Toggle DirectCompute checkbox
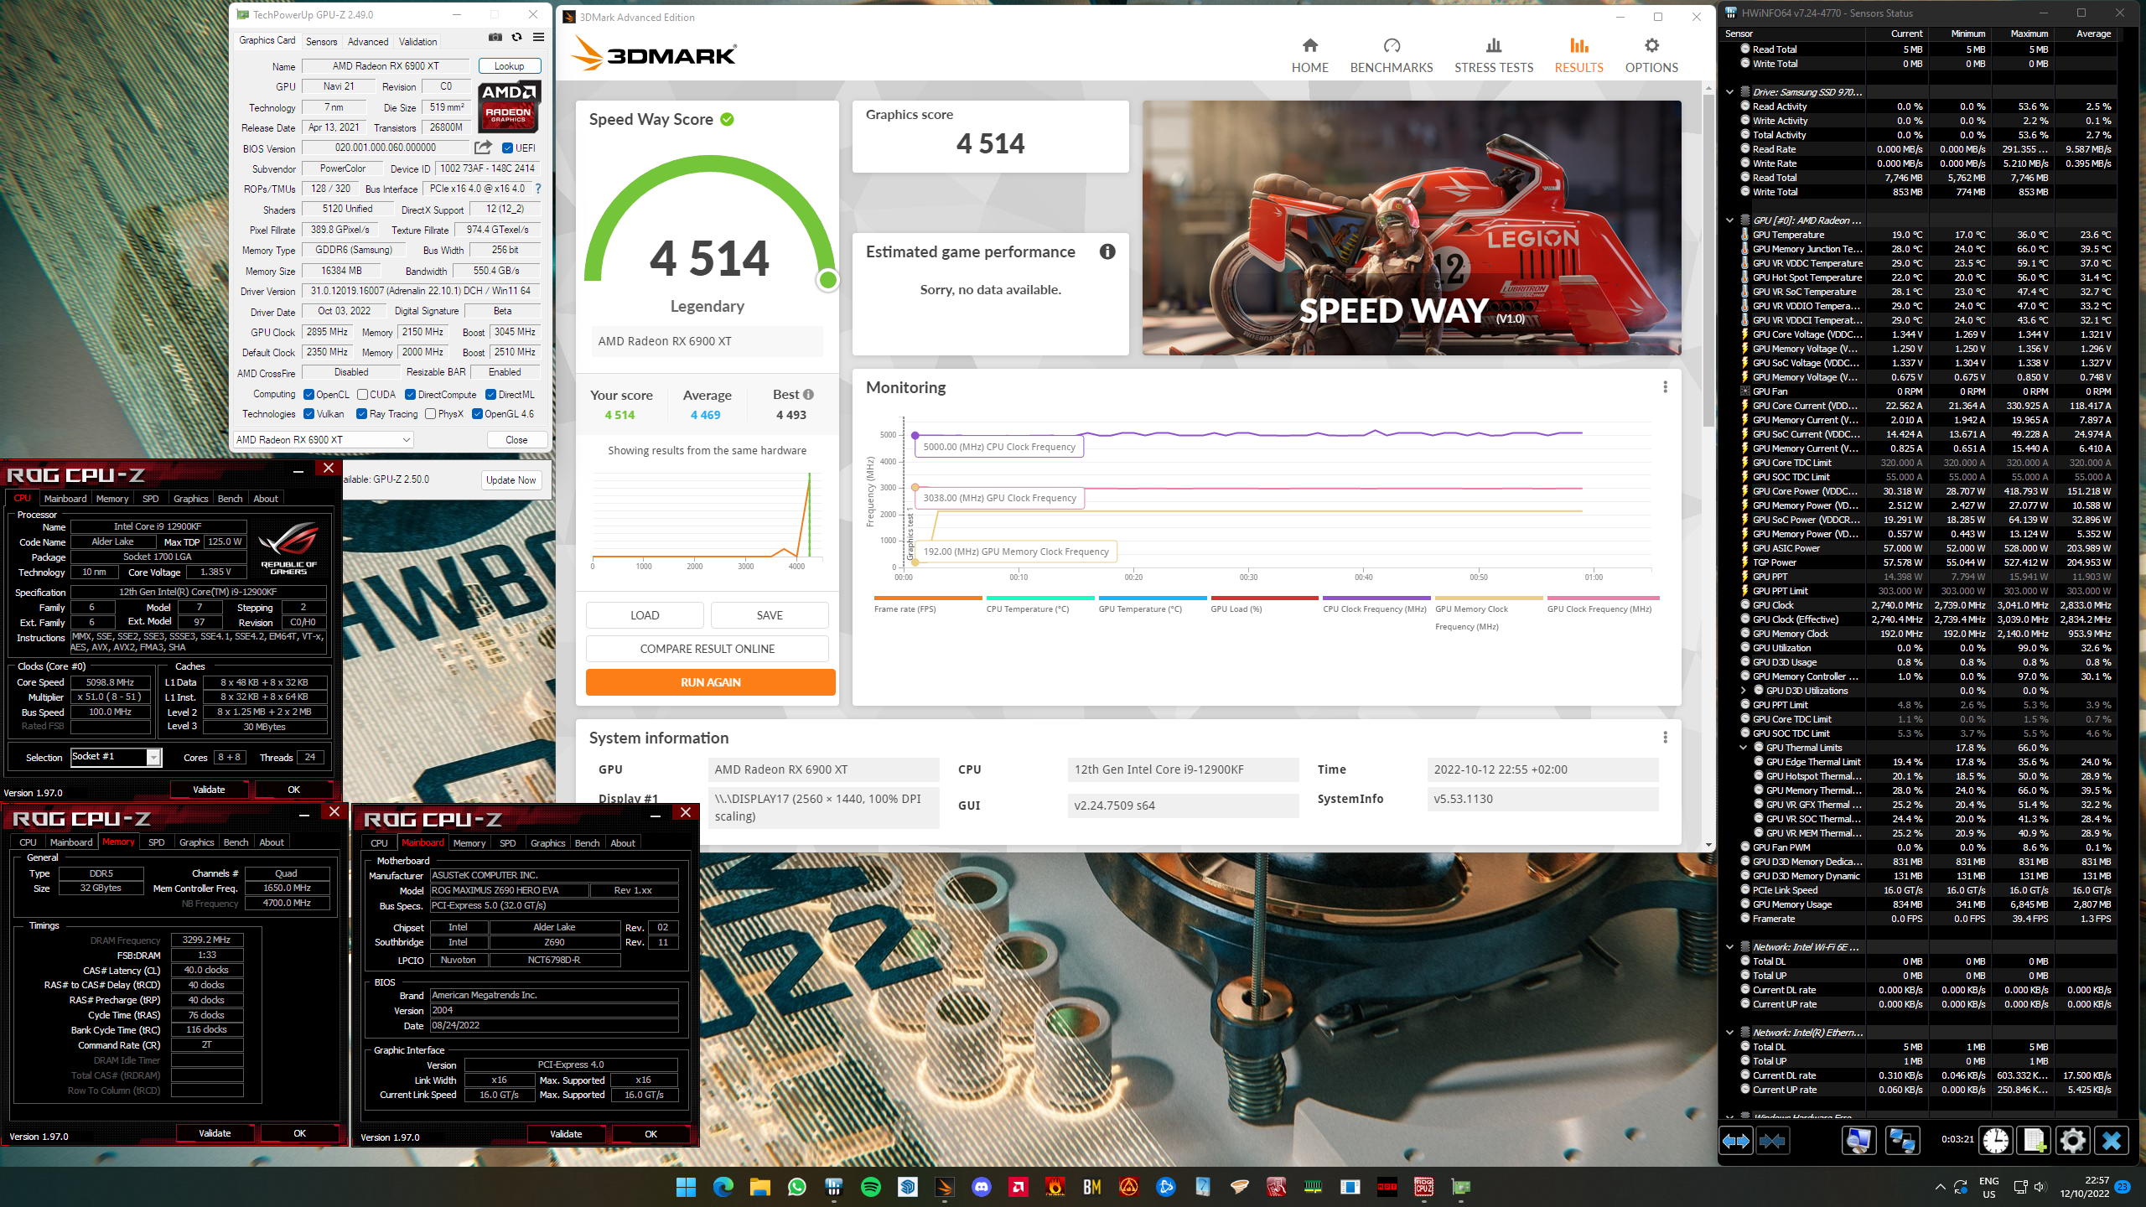2146x1207 pixels. [410, 395]
